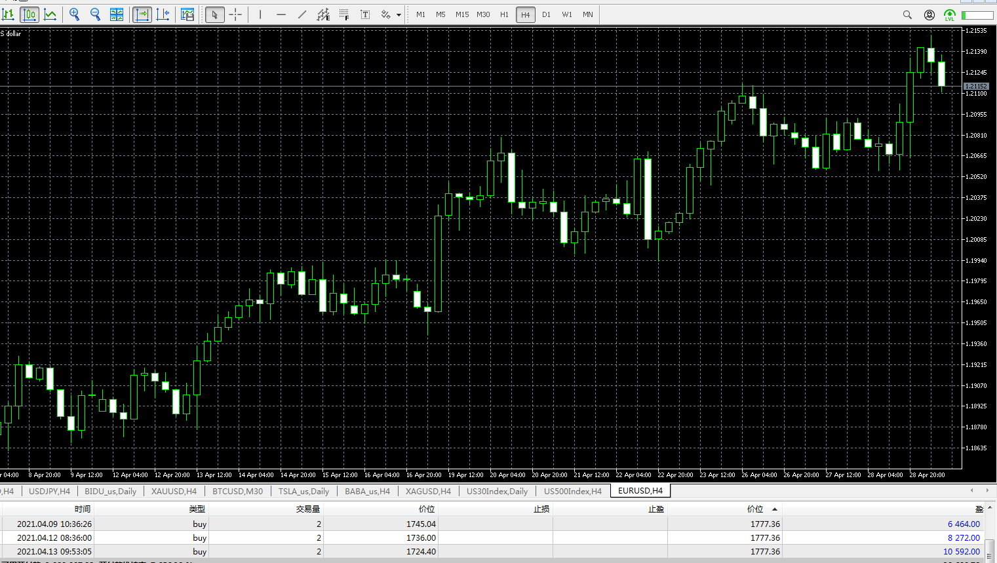The width and height of the screenshot is (997, 563).
Task: Draw a trendline
Action: 302,14
